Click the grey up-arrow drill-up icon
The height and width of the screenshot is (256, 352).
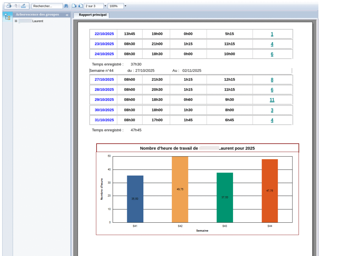coord(16,5)
